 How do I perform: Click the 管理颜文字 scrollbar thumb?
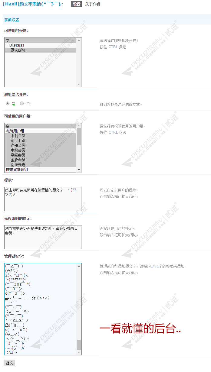point(79,345)
